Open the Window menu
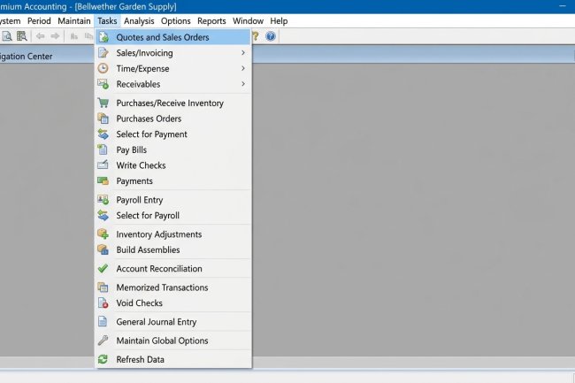The image size is (575, 383). [x=248, y=21]
